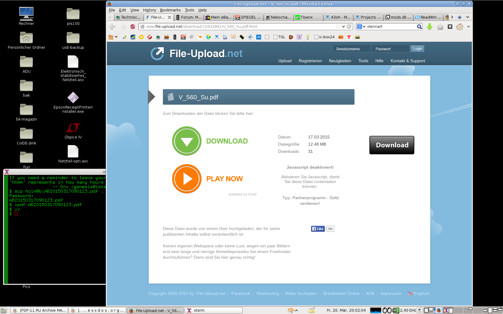Open the usb-backup folder on desktop
This screenshot has height=314, width=503.
tap(73, 40)
